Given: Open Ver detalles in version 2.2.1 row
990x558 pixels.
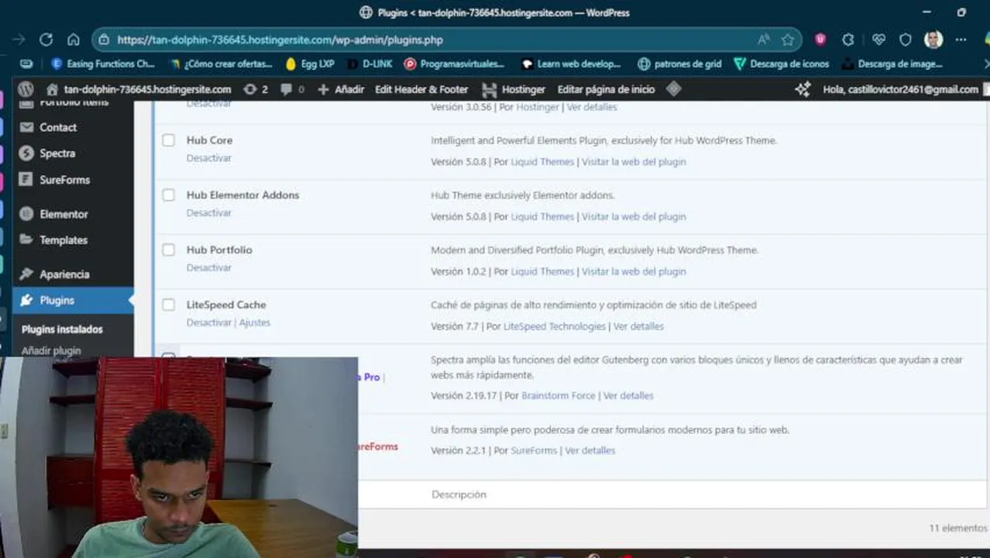Looking at the screenshot, I should click(590, 450).
